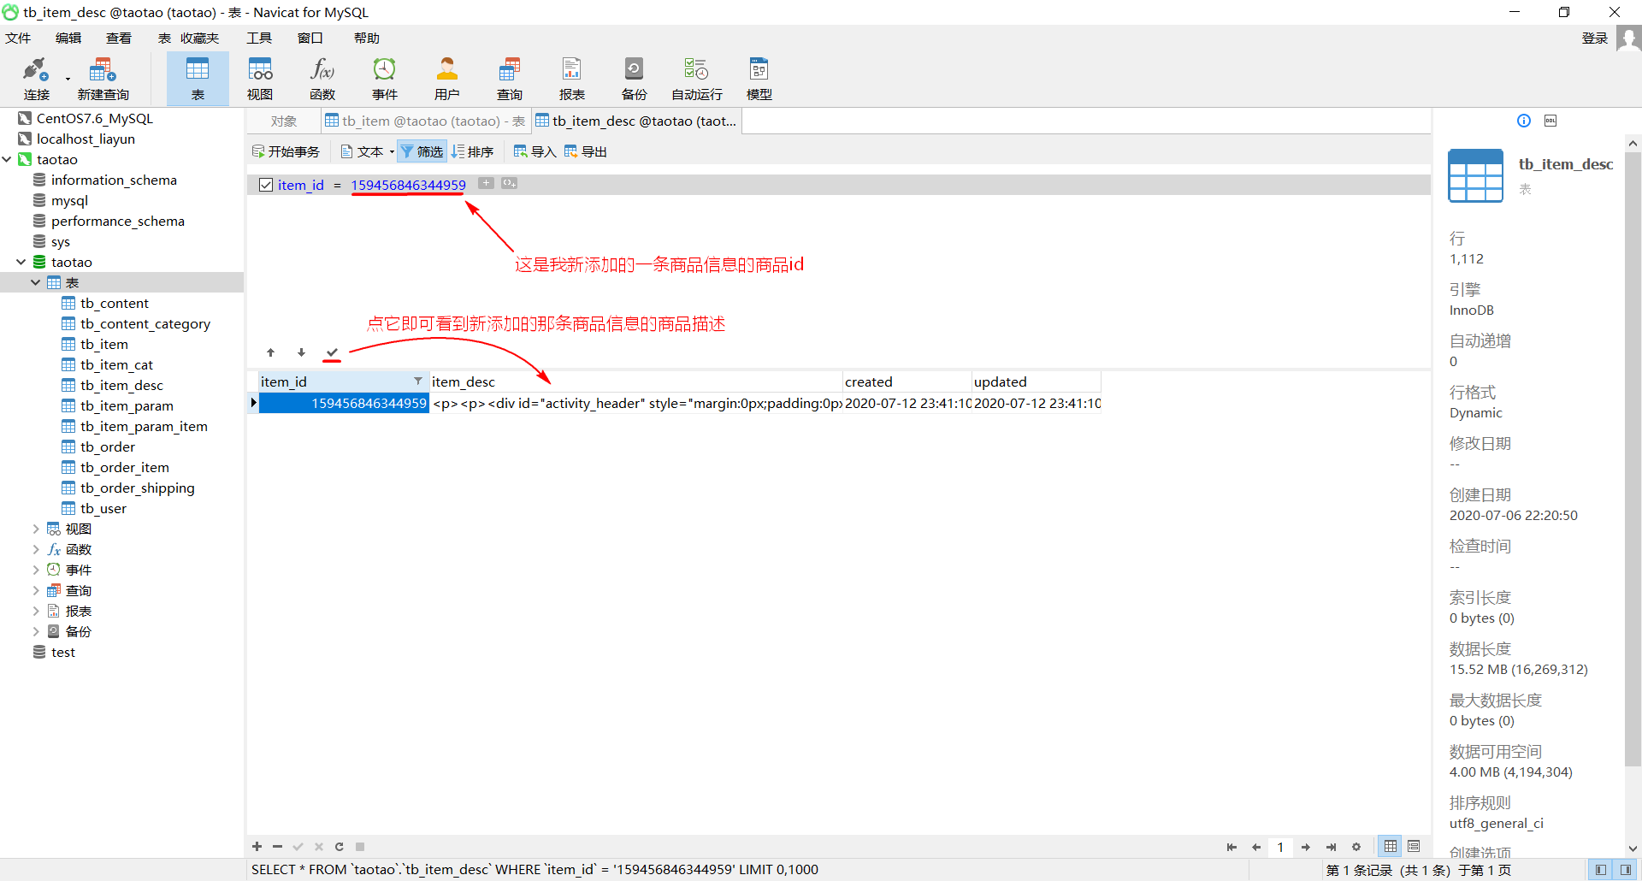Open the item_id column filter dropdown
The width and height of the screenshot is (1642, 881).
click(x=418, y=381)
